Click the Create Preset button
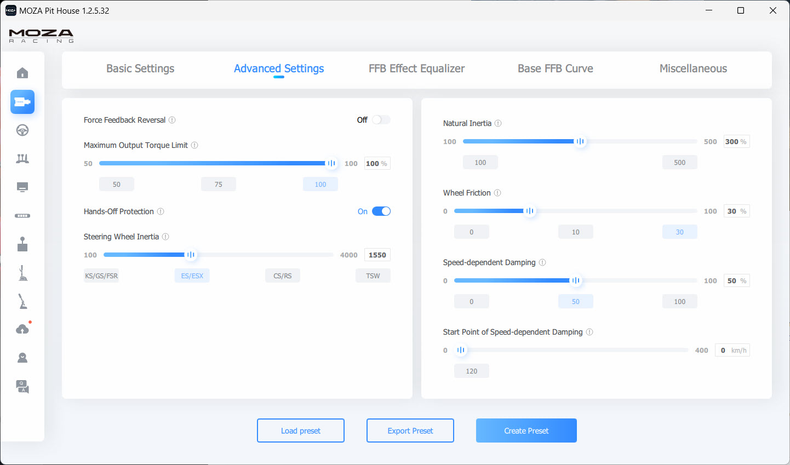This screenshot has width=790, height=465. [x=526, y=430]
